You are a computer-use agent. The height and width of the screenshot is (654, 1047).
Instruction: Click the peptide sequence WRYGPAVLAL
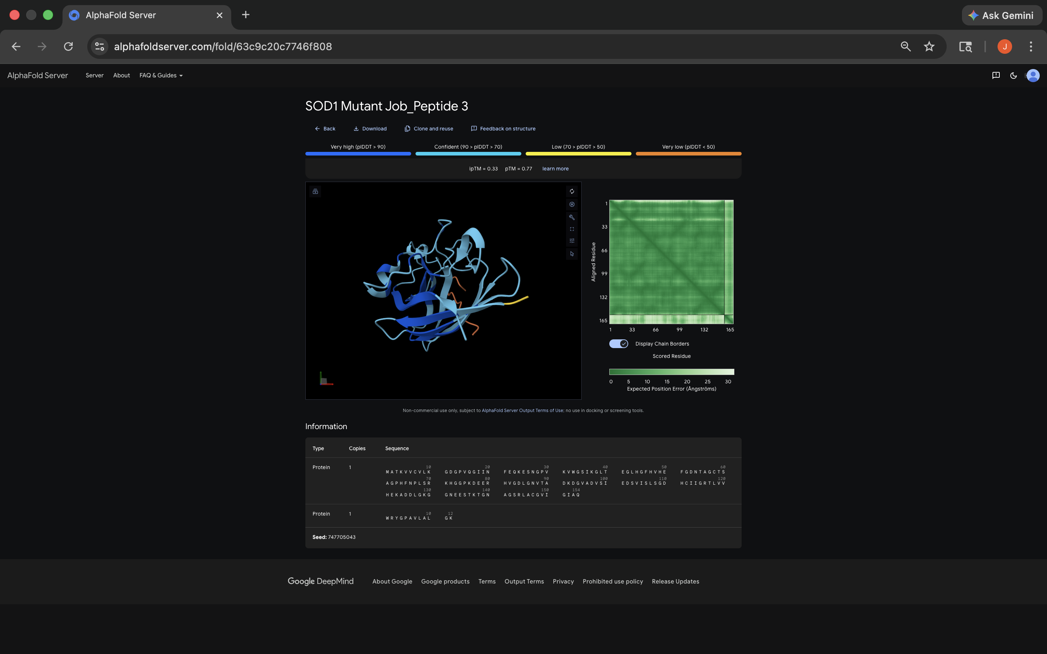[x=408, y=518]
